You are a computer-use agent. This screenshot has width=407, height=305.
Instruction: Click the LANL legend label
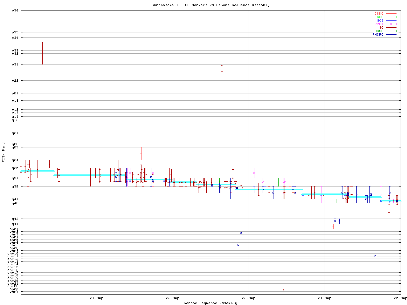pyautogui.click(x=379, y=17)
